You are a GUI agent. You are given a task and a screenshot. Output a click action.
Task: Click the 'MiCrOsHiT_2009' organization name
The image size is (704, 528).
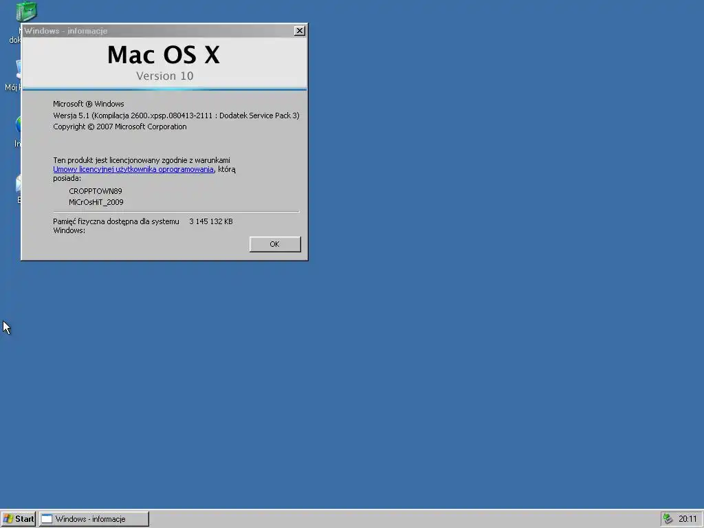coord(96,203)
